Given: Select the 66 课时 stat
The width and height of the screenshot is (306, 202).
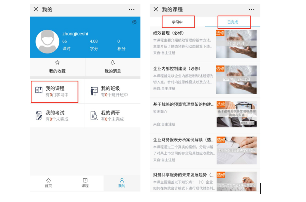Looking at the screenshot, I should pos(67,45).
